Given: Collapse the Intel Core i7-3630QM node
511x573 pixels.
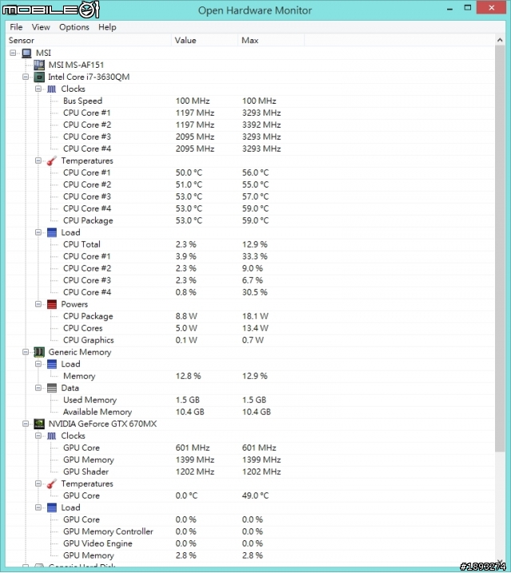Looking at the screenshot, I should [26, 77].
